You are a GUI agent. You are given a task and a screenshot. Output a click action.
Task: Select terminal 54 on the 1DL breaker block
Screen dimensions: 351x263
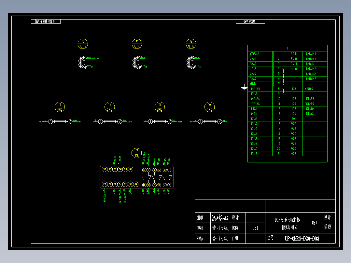pos(136,184)
